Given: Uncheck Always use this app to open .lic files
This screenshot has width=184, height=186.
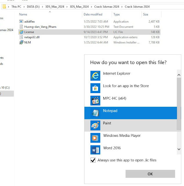Looking at the screenshot, I should 93,160.
